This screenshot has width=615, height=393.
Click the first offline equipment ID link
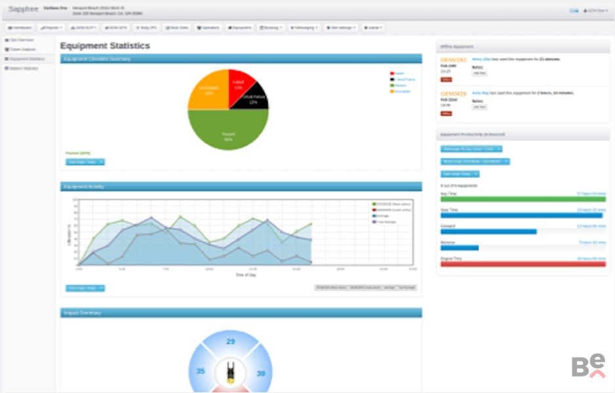(x=454, y=60)
